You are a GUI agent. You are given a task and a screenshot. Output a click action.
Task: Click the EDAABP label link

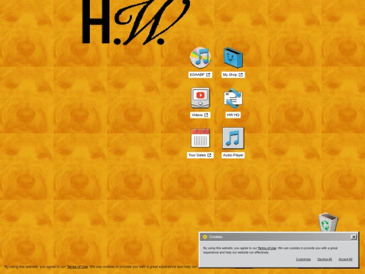point(200,75)
